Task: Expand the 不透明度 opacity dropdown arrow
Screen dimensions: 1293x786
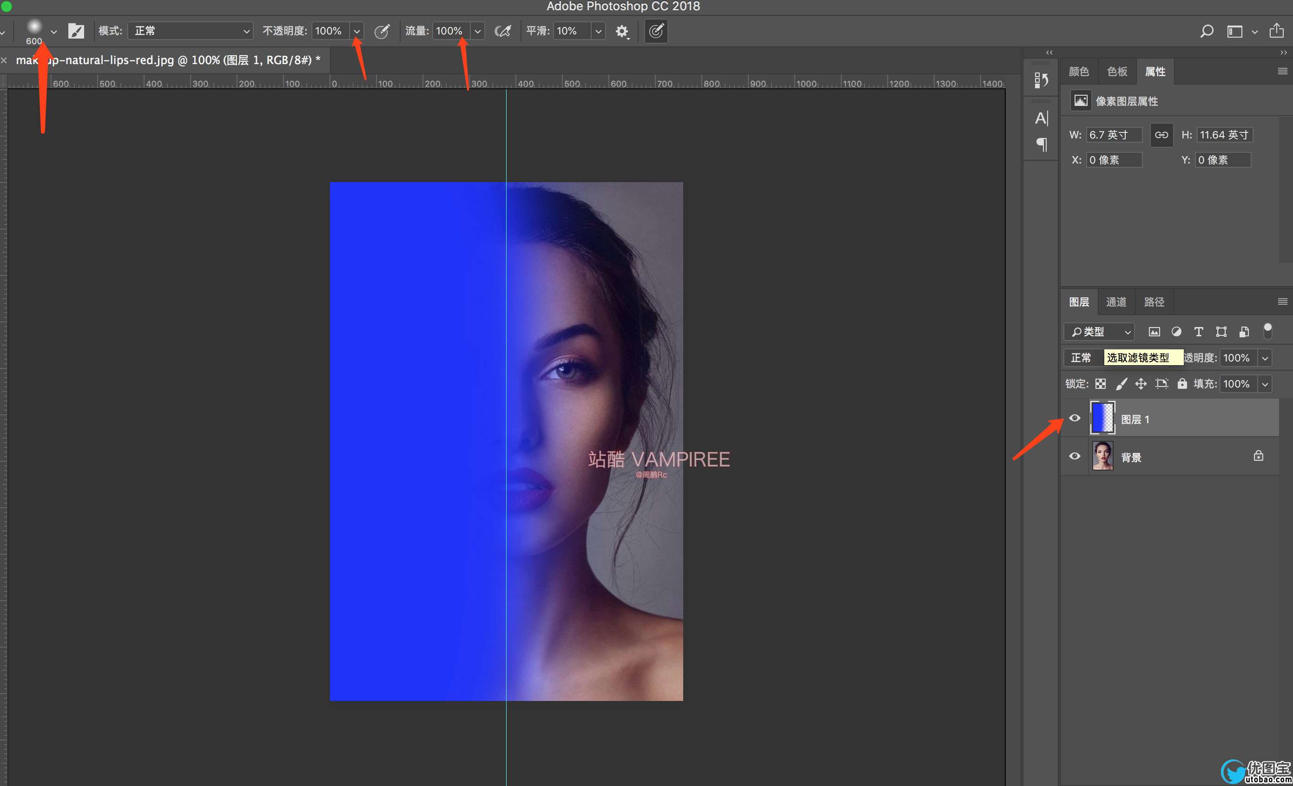Action: click(357, 32)
